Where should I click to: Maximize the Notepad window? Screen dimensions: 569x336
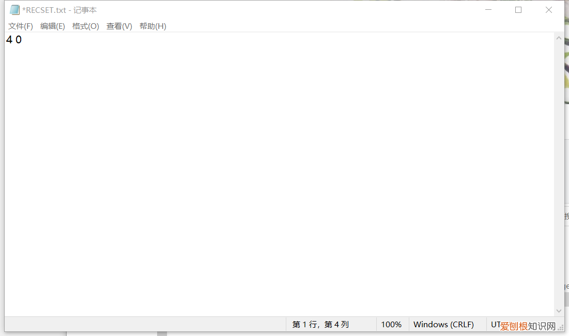point(518,10)
